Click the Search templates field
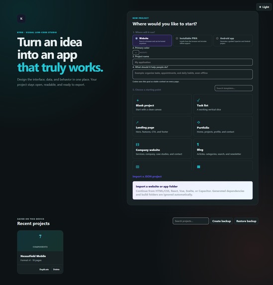 (x=234, y=88)
